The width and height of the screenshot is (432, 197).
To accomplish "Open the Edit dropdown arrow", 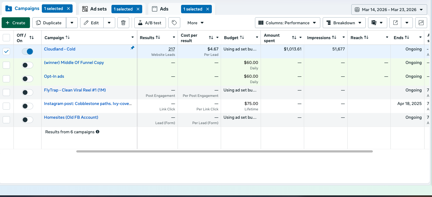I will click(109, 23).
